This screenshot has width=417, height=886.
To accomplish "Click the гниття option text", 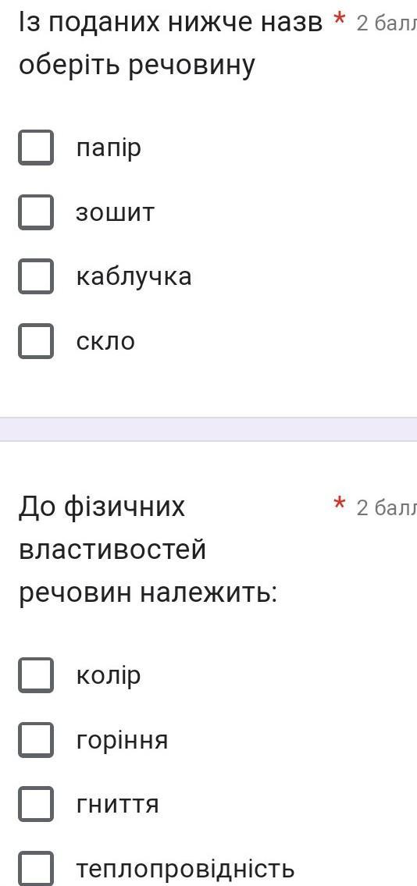I will tap(118, 804).
